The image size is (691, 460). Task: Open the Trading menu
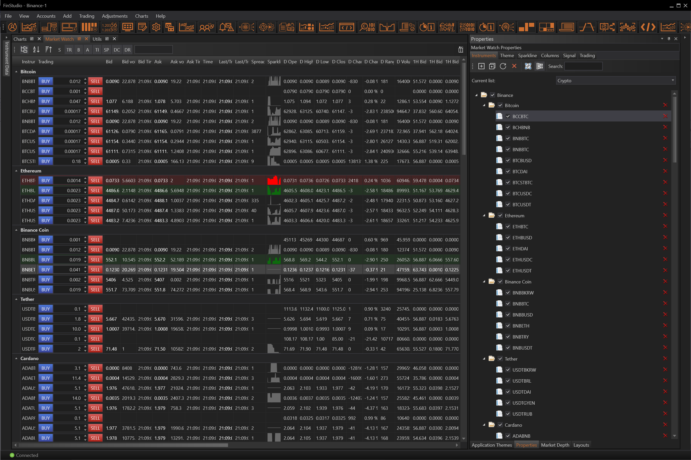pyautogui.click(x=87, y=16)
